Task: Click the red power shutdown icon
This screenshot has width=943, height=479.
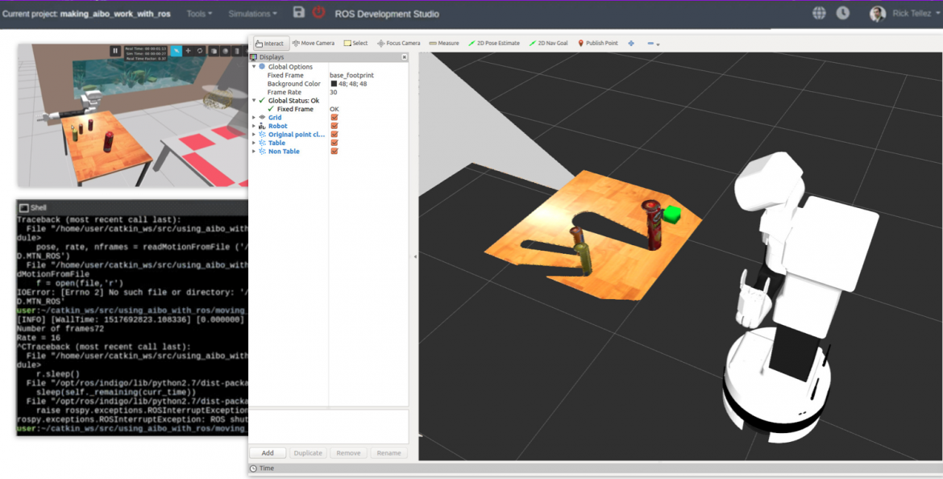Action: [x=318, y=12]
